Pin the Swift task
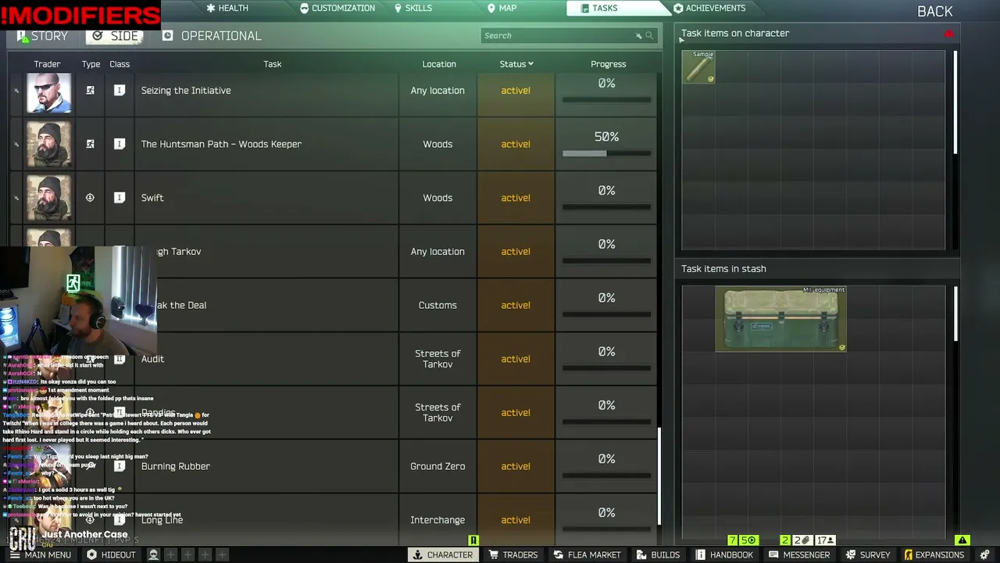Screen dimensions: 1000x563 click(x=16, y=198)
